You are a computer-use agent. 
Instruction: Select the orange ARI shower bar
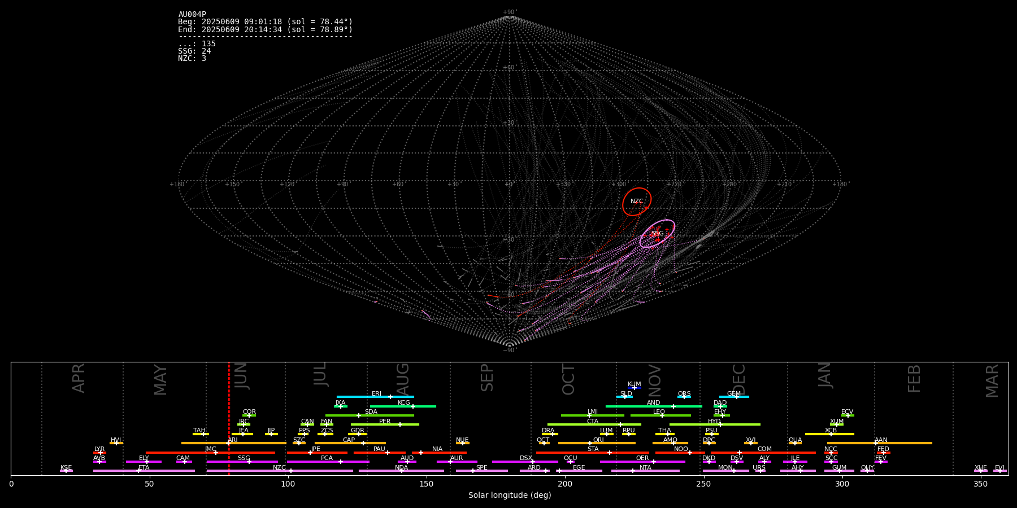click(233, 443)
